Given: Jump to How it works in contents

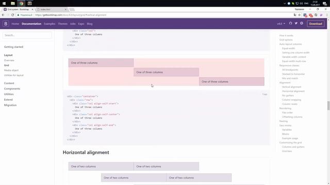Looking at the screenshot, I should click(286, 35).
